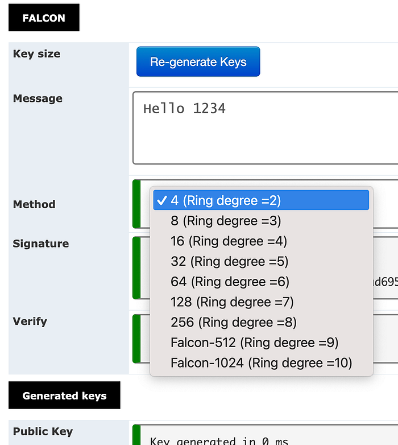Click the Method row label

34,204
